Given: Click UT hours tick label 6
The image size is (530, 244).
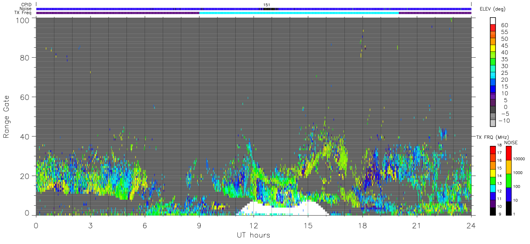Looking at the screenshot, I should point(145,225).
